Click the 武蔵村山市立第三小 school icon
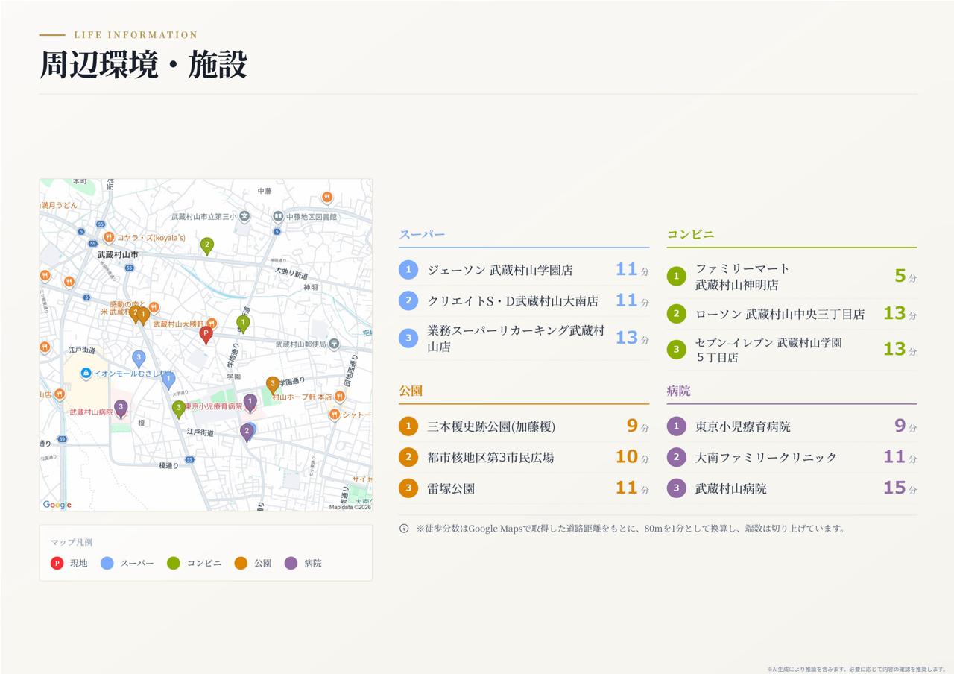The image size is (954, 674). [244, 217]
